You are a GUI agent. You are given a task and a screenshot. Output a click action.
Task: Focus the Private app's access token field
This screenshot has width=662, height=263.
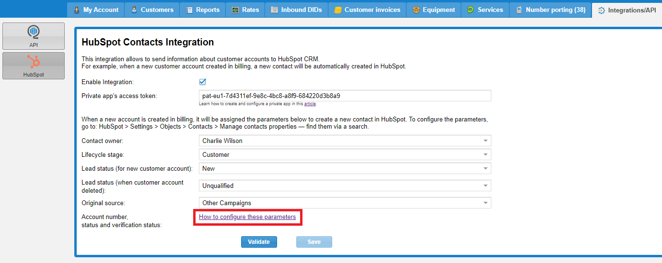345,96
